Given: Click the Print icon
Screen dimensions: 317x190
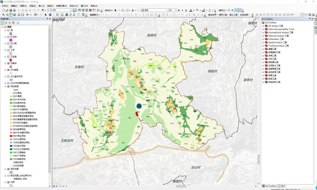Looking at the screenshot, I should tap(15, 10).
